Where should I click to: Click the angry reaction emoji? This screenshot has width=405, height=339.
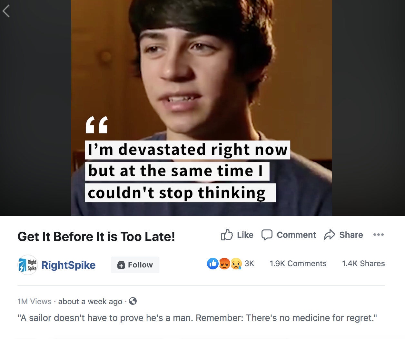click(x=224, y=264)
